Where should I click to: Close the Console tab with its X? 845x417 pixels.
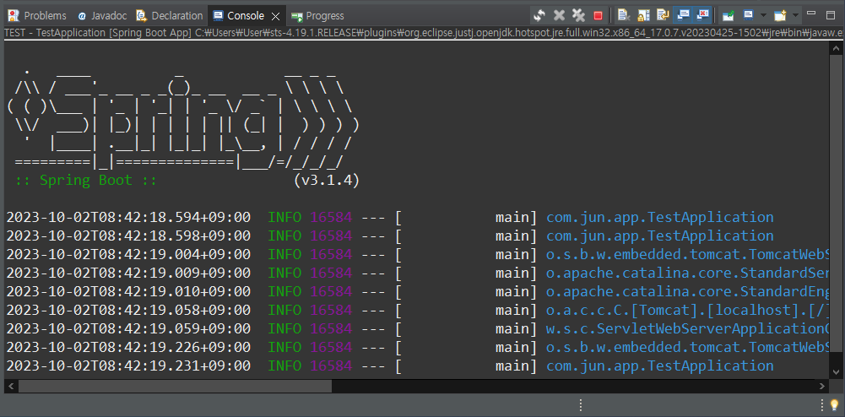275,16
